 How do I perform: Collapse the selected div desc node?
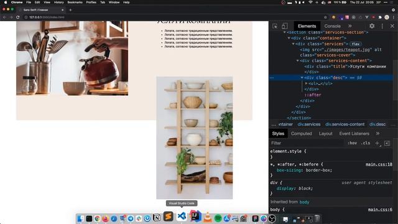pyautogui.click(x=302, y=78)
